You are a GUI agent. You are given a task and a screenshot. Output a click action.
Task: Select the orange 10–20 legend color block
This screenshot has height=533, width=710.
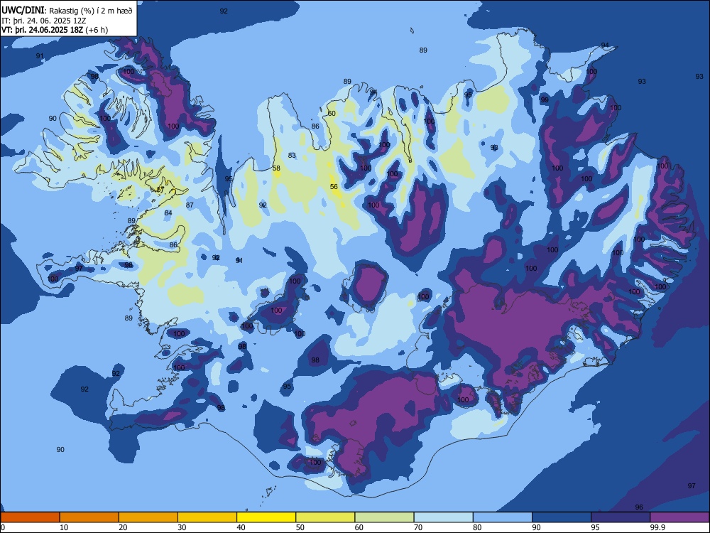point(89,517)
